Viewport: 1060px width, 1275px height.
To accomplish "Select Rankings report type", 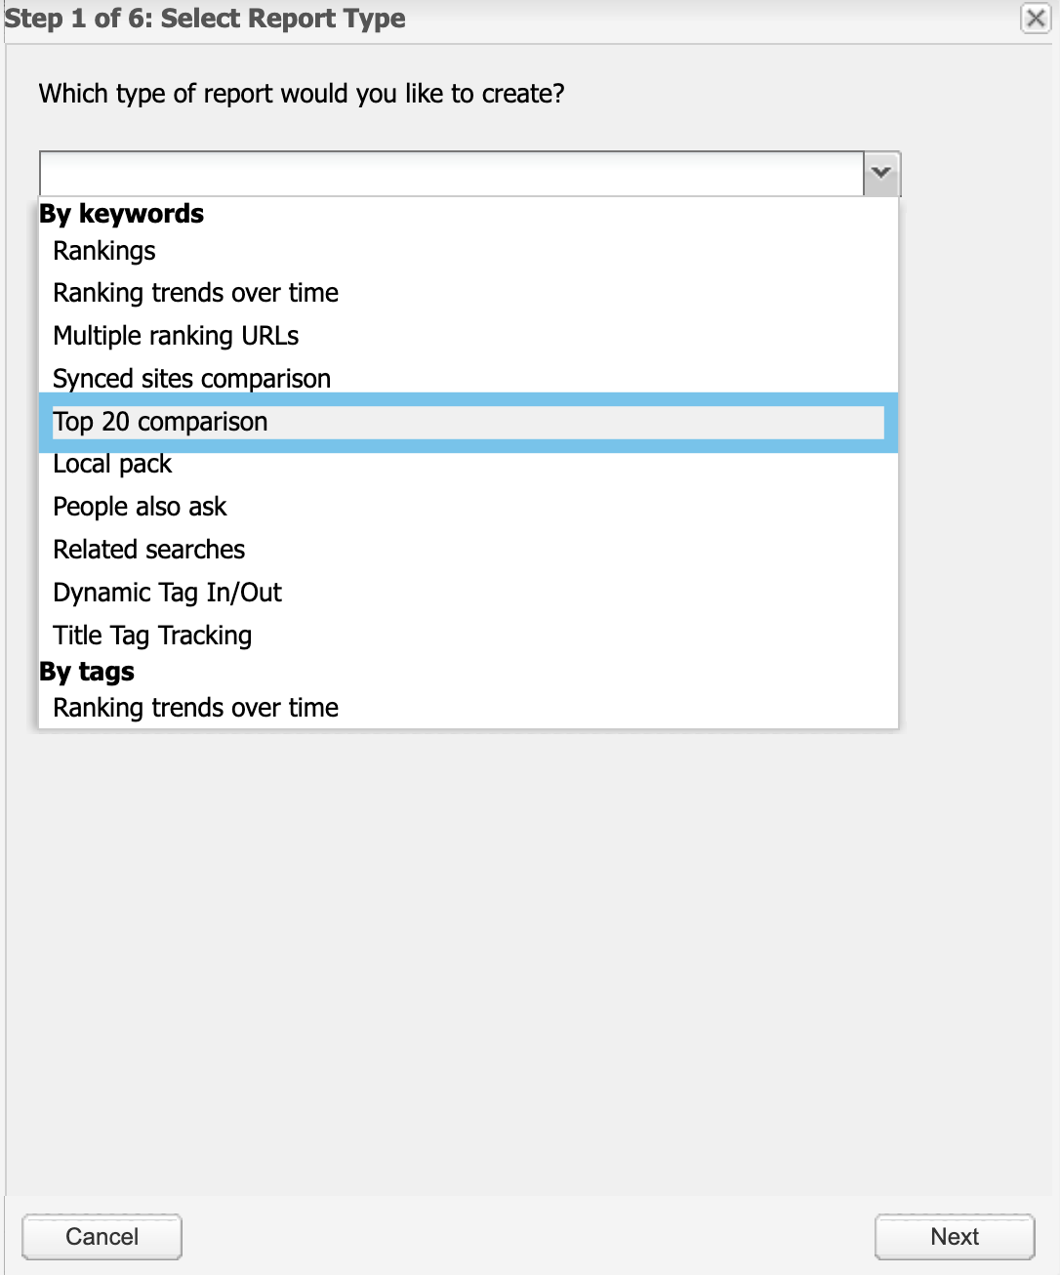I will (x=104, y=251).
